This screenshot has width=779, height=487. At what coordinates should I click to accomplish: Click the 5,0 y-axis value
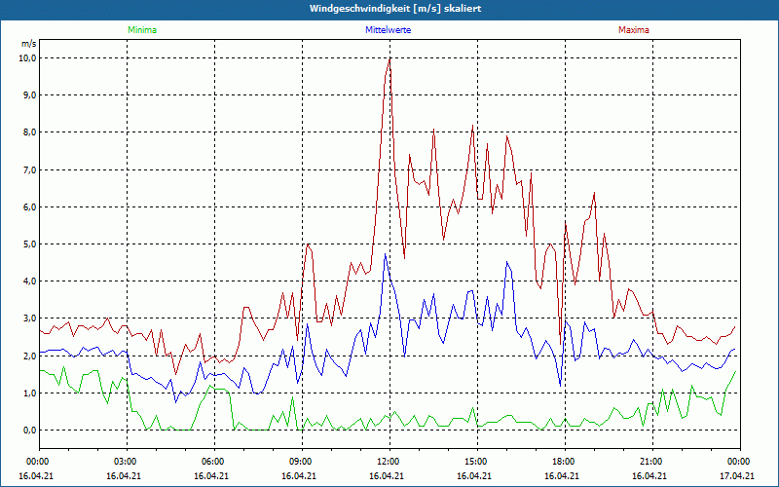tap(30, 244)
